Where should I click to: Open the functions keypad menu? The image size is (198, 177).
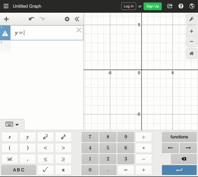[x=179, y=137]
